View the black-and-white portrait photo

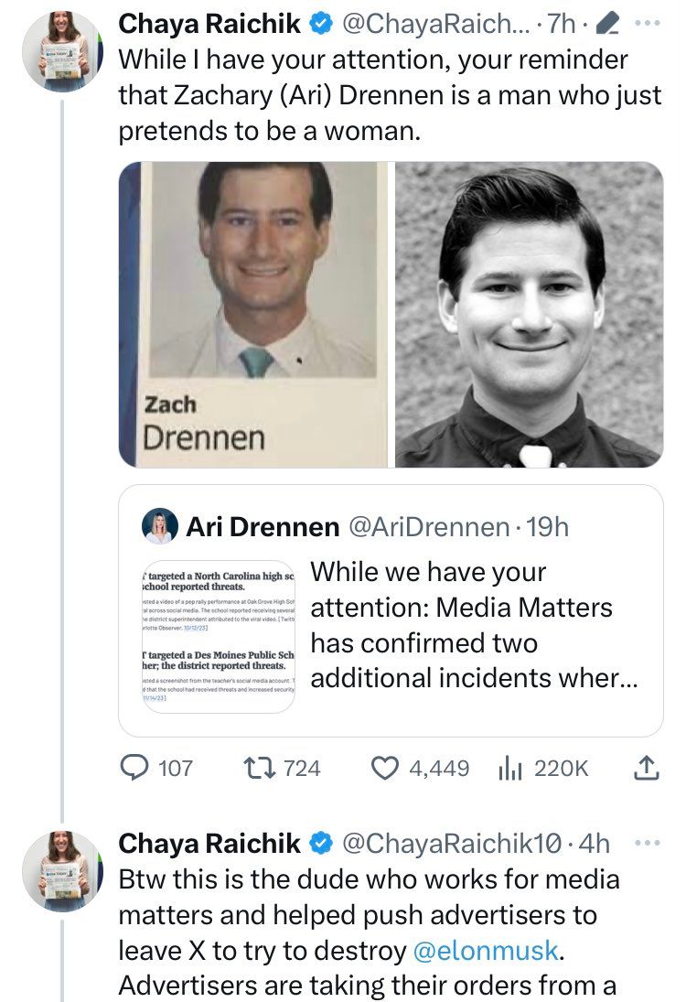(529, 314)
